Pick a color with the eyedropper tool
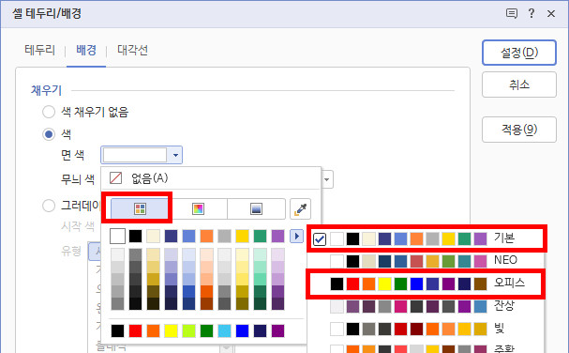 tap(301, 208)
